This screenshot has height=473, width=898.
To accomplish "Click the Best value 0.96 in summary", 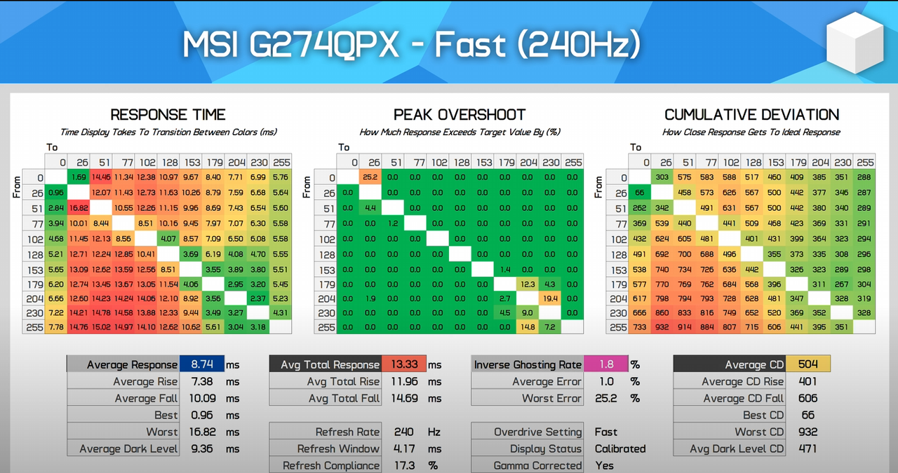I will [202, 415].
